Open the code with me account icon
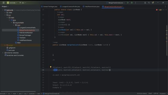Screen dimensions: 168x95 tap(145, 3)
